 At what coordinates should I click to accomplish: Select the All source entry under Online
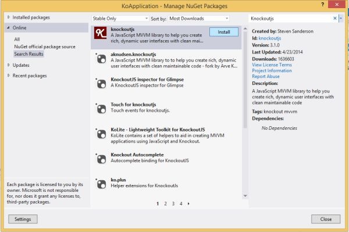pyautogui.click(x=17, y=40)
